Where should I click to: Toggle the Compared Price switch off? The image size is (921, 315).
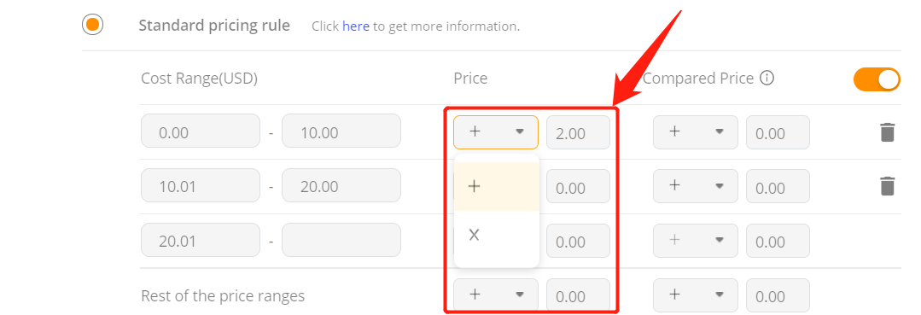[x=877, y=79]
